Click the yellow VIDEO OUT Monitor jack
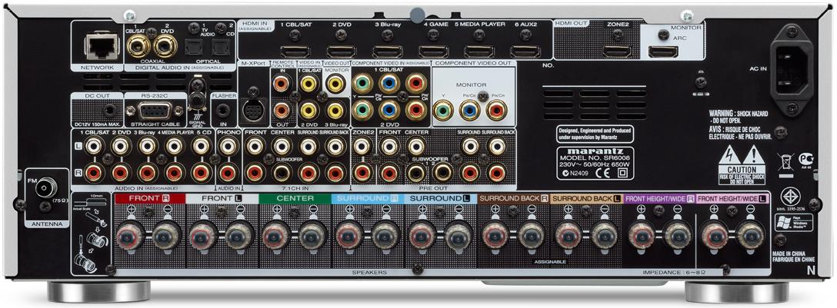The height and width of the screenshot is (308, 837). (x=334, y=85)
